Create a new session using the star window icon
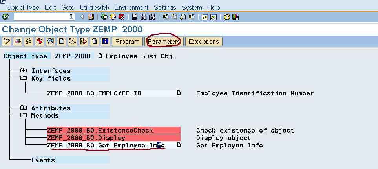 205,17
